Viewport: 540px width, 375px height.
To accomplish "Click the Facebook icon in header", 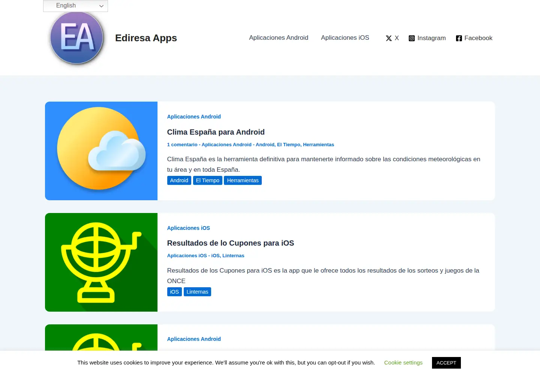I will click(x=459, y=38).
